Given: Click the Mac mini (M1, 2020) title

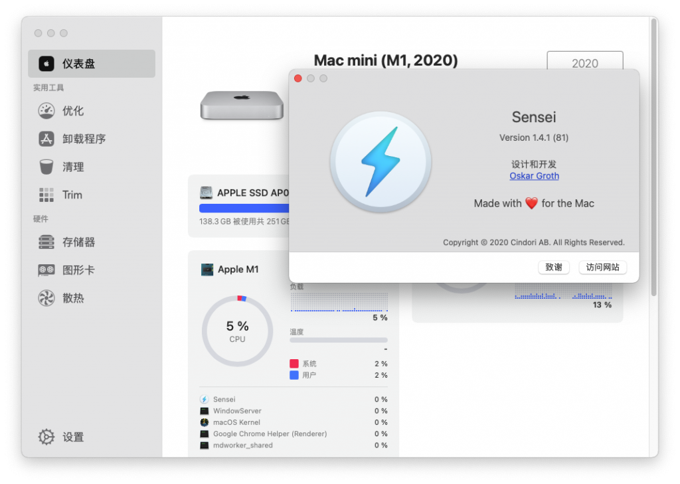Looking at the screenshot, I should pyautogui.click(x=386, y=60).
